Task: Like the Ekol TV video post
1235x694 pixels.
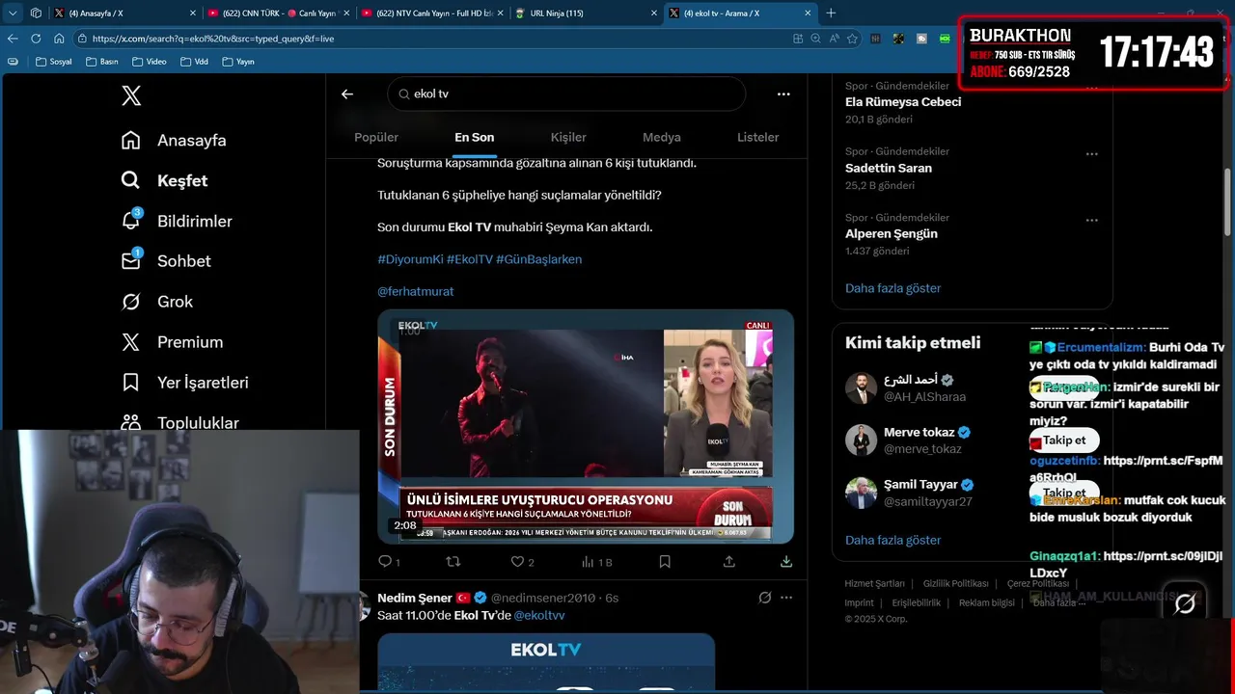Action: point(522,561)
